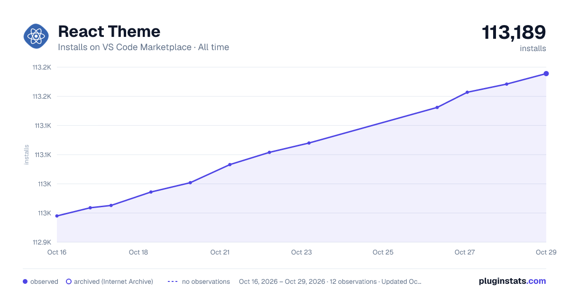Click the 'Oct 25' x-axis label
This screenshot has height=298, width=569.
(383, 252)
